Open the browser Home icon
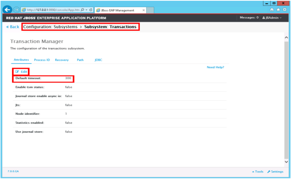The height and width of the screenshot is (179, 291). coord(272,10)
